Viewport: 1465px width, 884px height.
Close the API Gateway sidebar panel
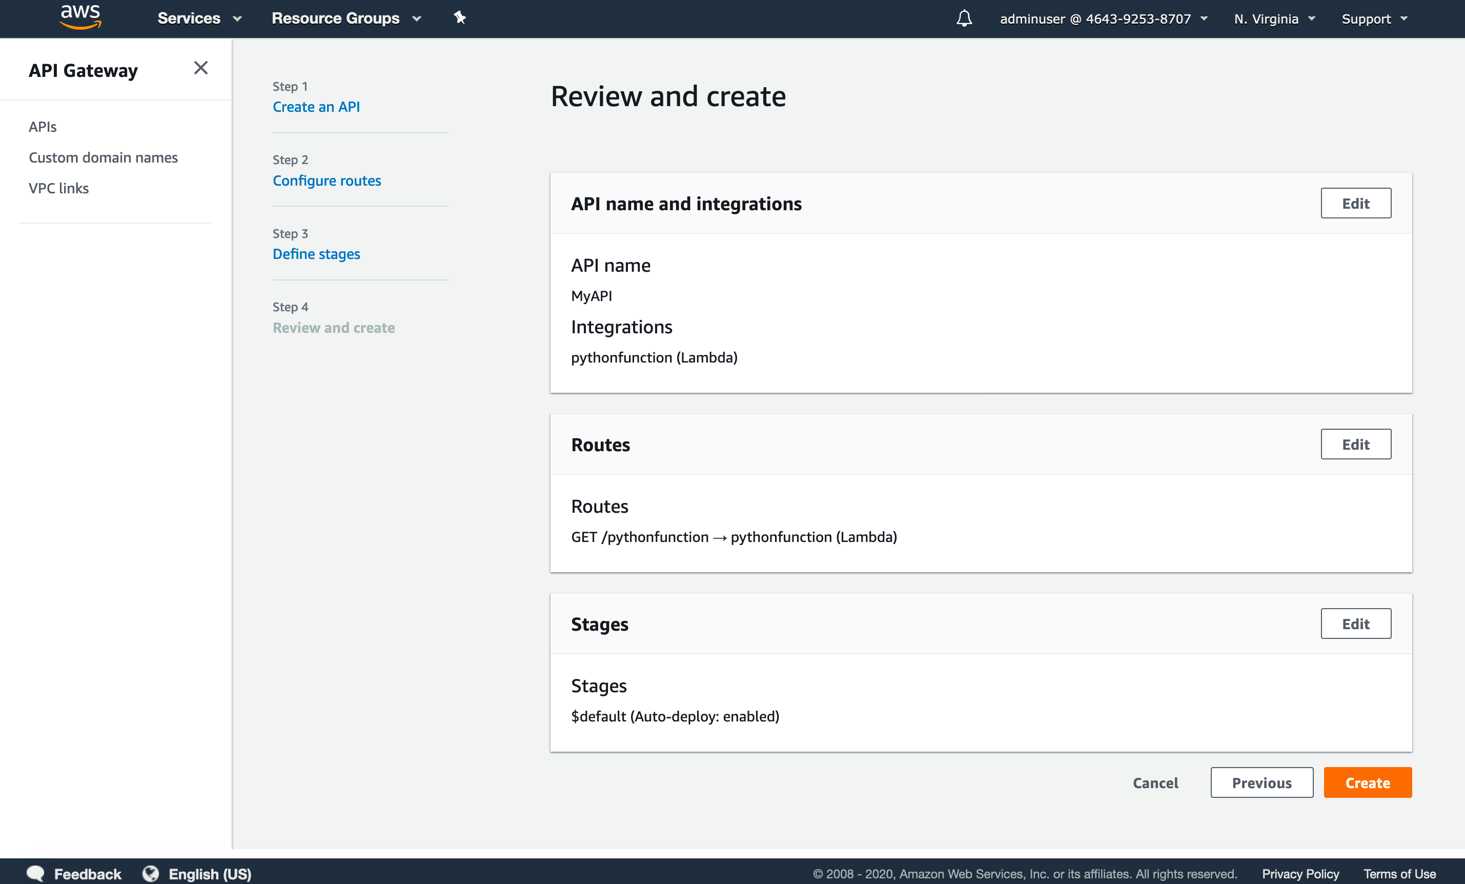point(201,68)
